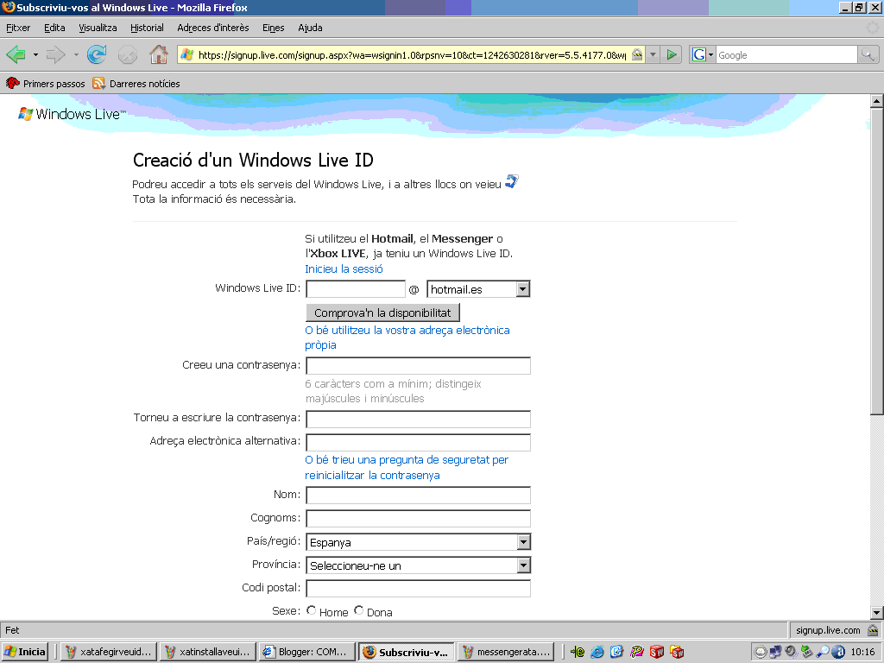Launch the 'P' paint quick launch icon

click(637, 652)
